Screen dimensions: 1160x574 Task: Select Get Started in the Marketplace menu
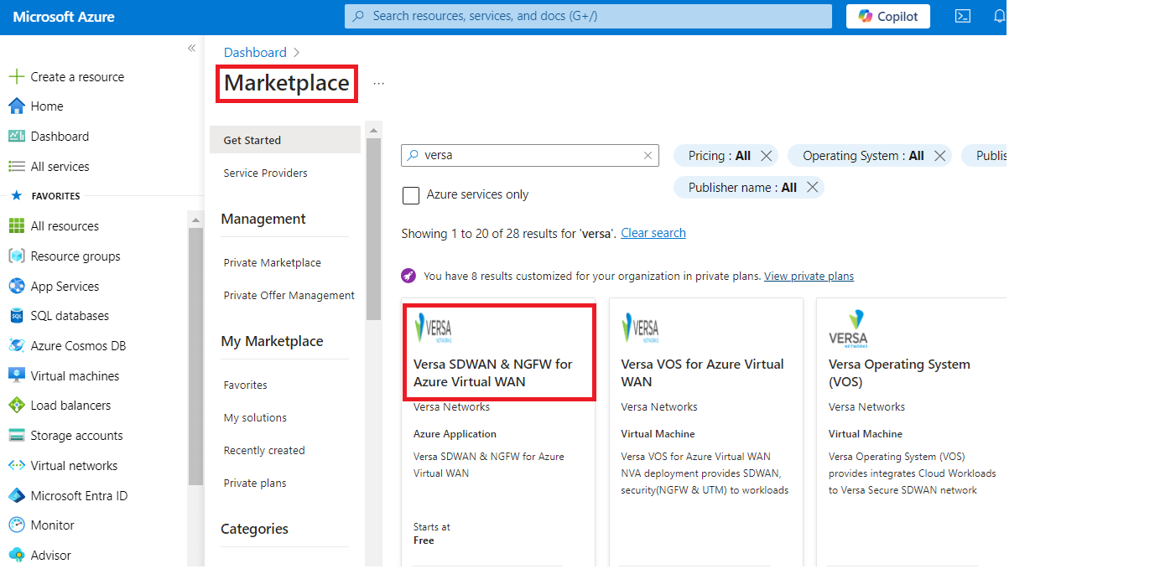tap(285, 140)
